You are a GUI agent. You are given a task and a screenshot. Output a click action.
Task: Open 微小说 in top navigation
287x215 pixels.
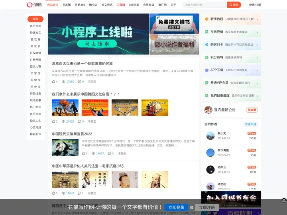pos(93,5)
